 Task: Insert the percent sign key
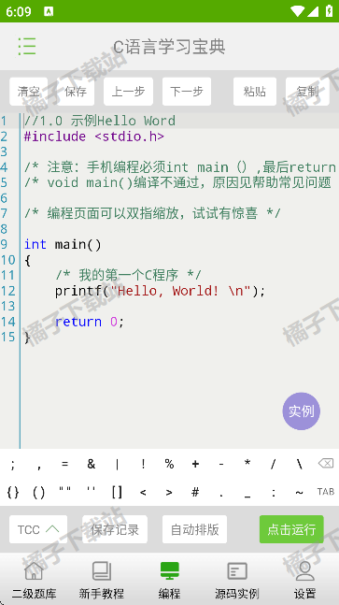coord(169,464)
